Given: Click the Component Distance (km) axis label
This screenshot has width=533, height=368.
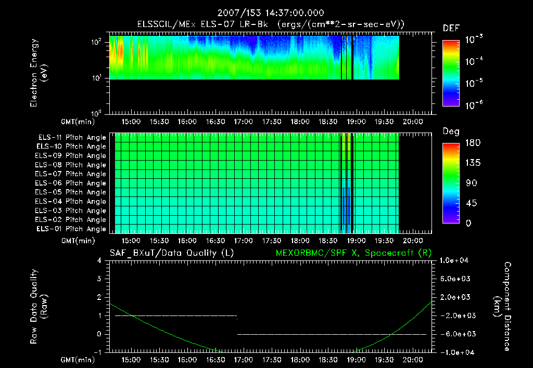Looking at the screenshot, I should click(502, 306).
